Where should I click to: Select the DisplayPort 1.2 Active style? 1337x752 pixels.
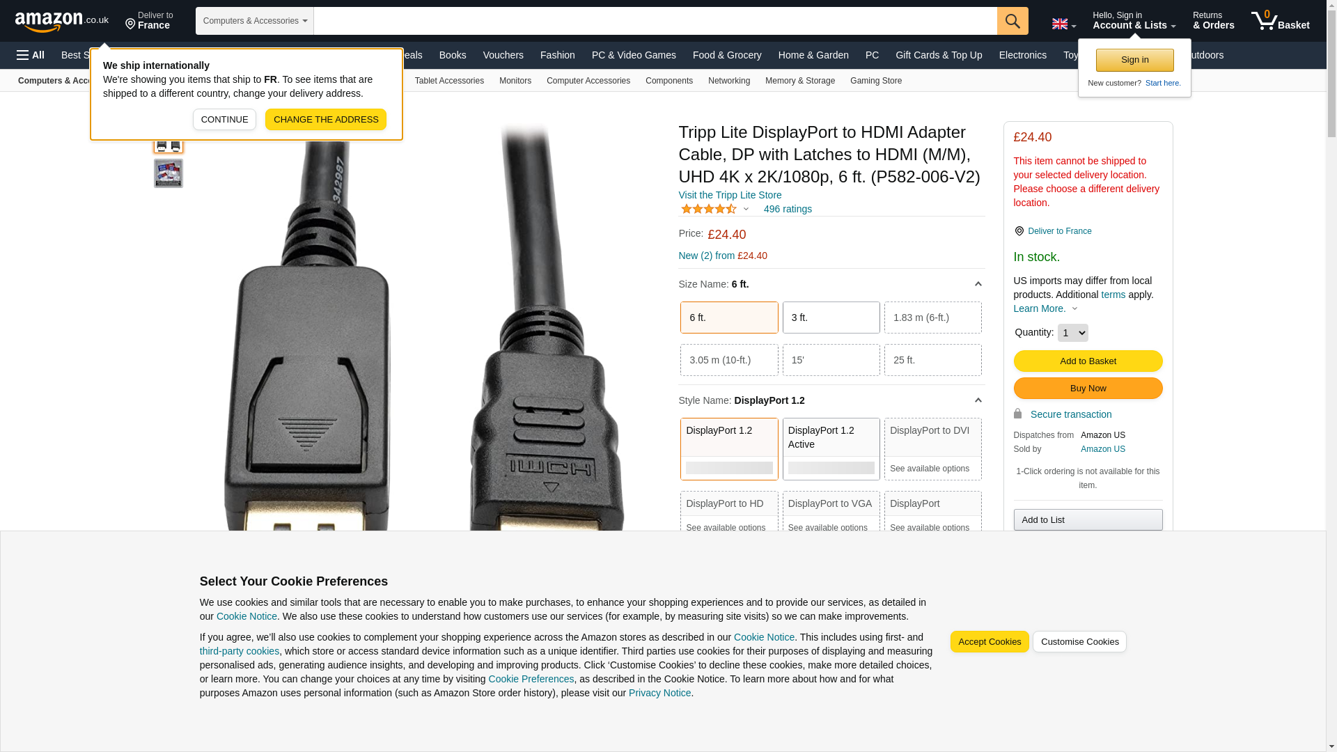[x=831, y=449]
